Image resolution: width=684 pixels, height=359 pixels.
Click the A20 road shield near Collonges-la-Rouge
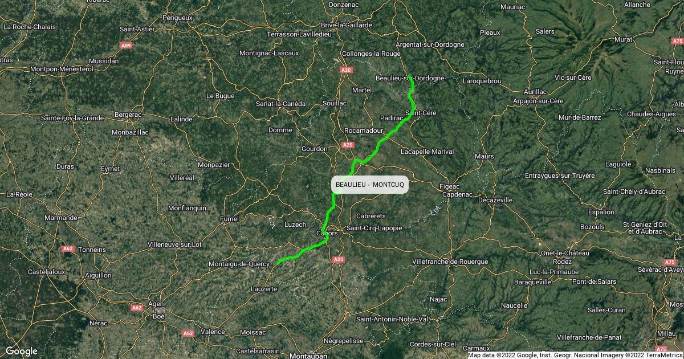pyautogui.click(x=346, y=70)
